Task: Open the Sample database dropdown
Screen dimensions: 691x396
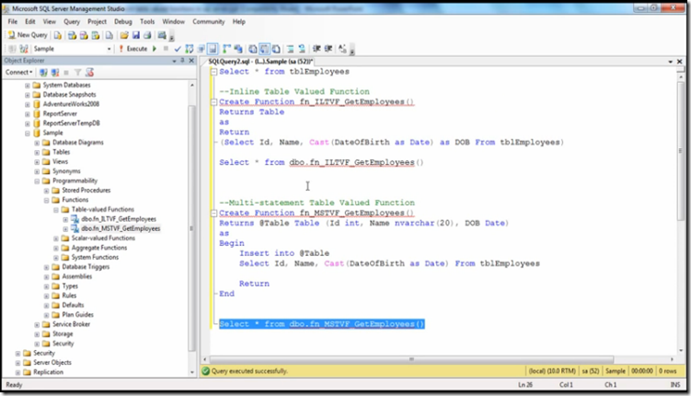Action: coord(109,49)
